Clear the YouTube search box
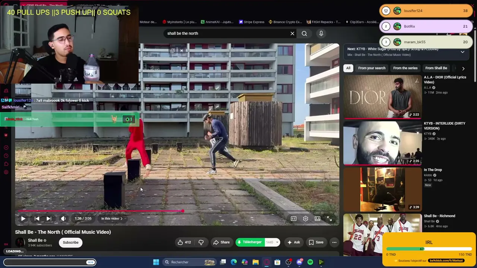The height and width of the screenshot is (268, 477). point(293,33)
